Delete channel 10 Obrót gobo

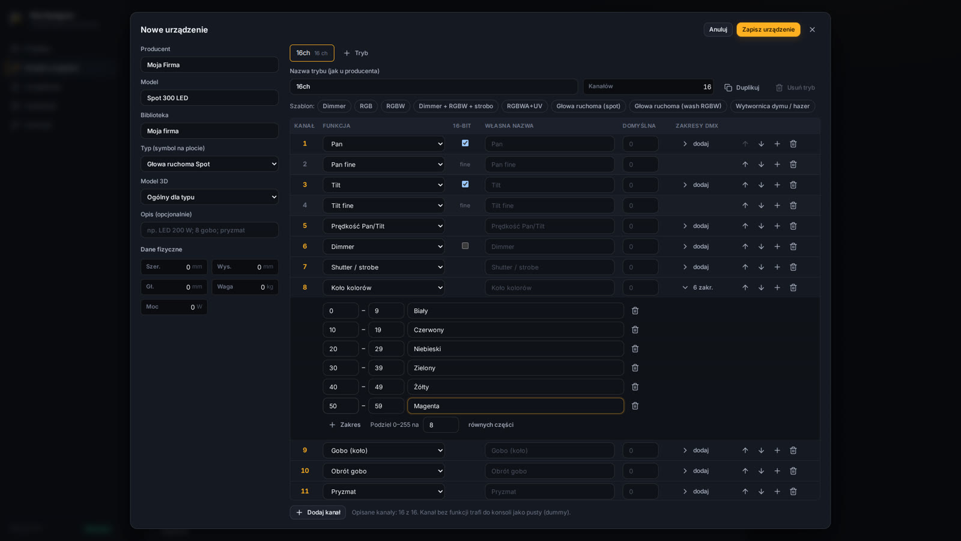793,471
